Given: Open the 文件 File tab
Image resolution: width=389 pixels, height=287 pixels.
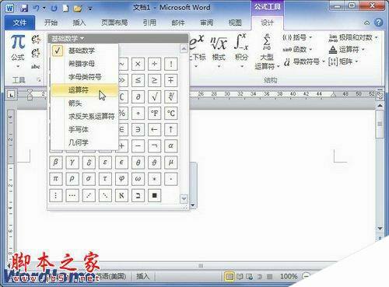Looking at the screenshot, I should (x=19, y=23).
